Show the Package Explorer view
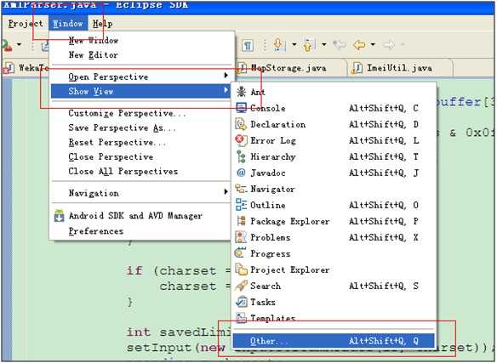This screenshot has height=363, width=497. click(334, 221)
